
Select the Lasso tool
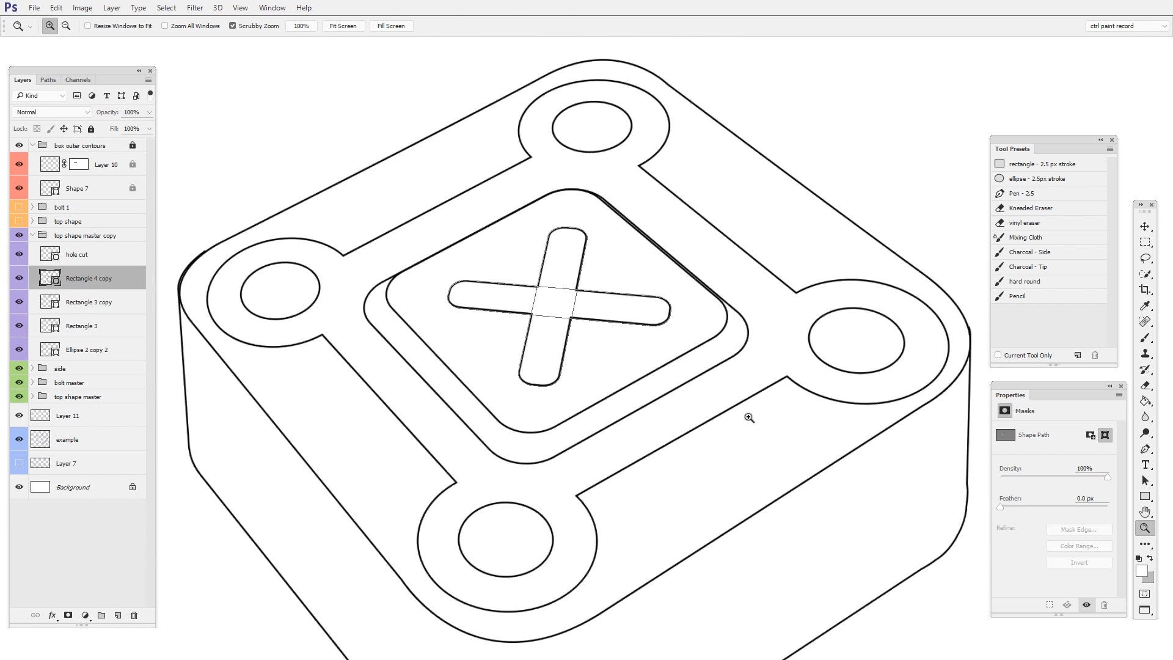1145,258
